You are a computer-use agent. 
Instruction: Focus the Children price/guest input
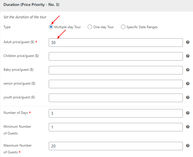(116, 56)
